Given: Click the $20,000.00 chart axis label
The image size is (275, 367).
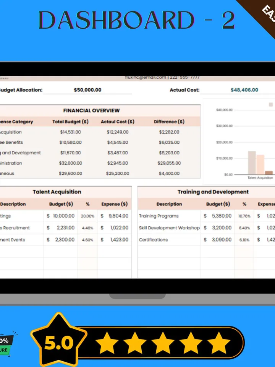Looking at the screenshot, I should pyautogui.click(x=224, y=142).
